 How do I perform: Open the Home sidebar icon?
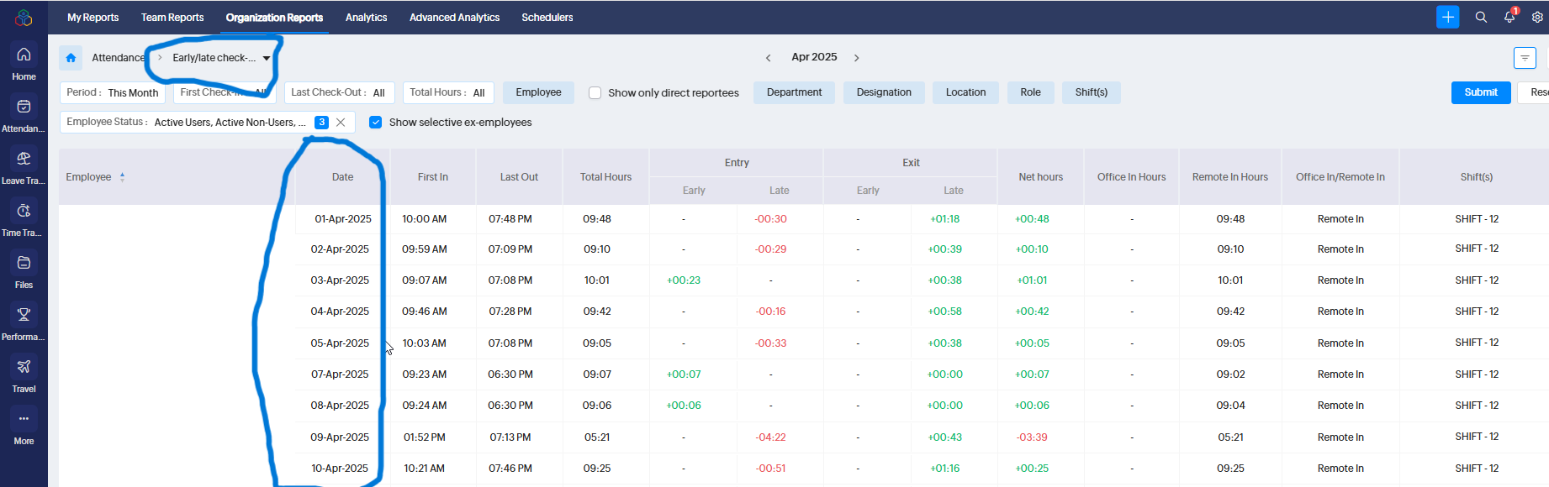[24, 55]
